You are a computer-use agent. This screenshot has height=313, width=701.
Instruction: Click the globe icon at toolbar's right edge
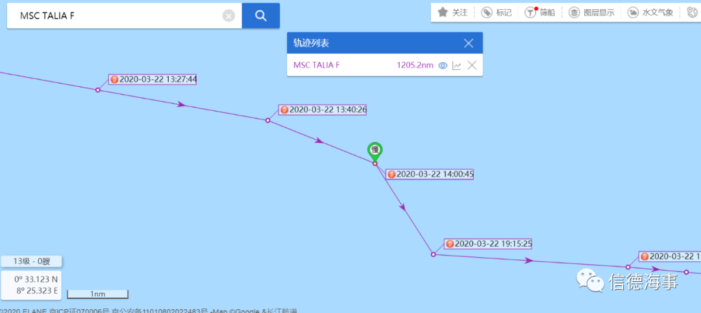[692, 12]
